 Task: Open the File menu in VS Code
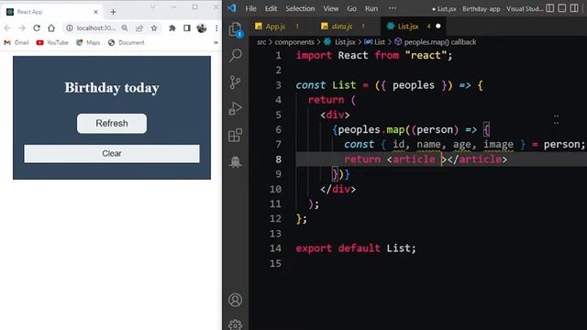pos(250,8)
